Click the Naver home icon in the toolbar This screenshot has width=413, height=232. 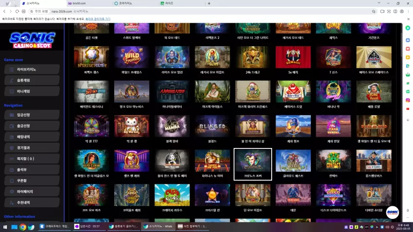coord(23,11)
